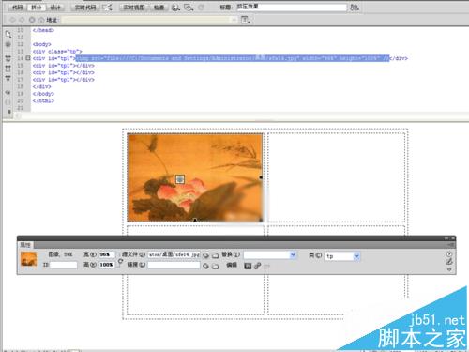
Task: Click help icon in properties panel
Action: [449, 254]
